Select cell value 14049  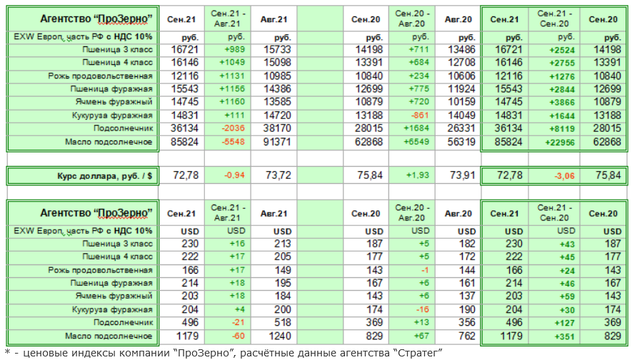point(461,115)
